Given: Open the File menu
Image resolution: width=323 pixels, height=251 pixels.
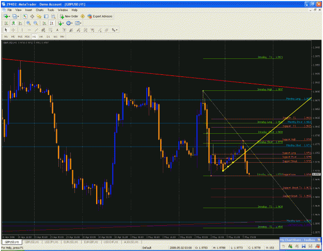Looking at the screenshot, I should [x=9, y=10].
